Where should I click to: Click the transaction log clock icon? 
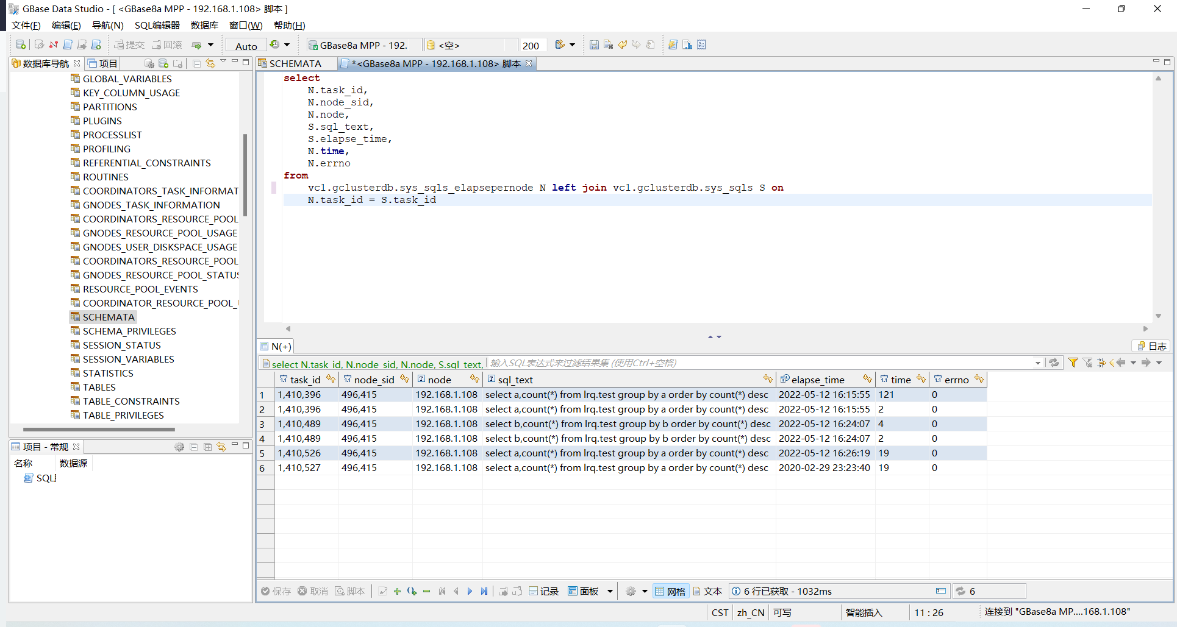tap(274, 44)
